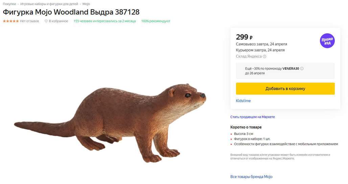348x184 pixels.
Task: Open Все товары бренда Mojo
Action: pyautogui.click(x=251, y=177)
